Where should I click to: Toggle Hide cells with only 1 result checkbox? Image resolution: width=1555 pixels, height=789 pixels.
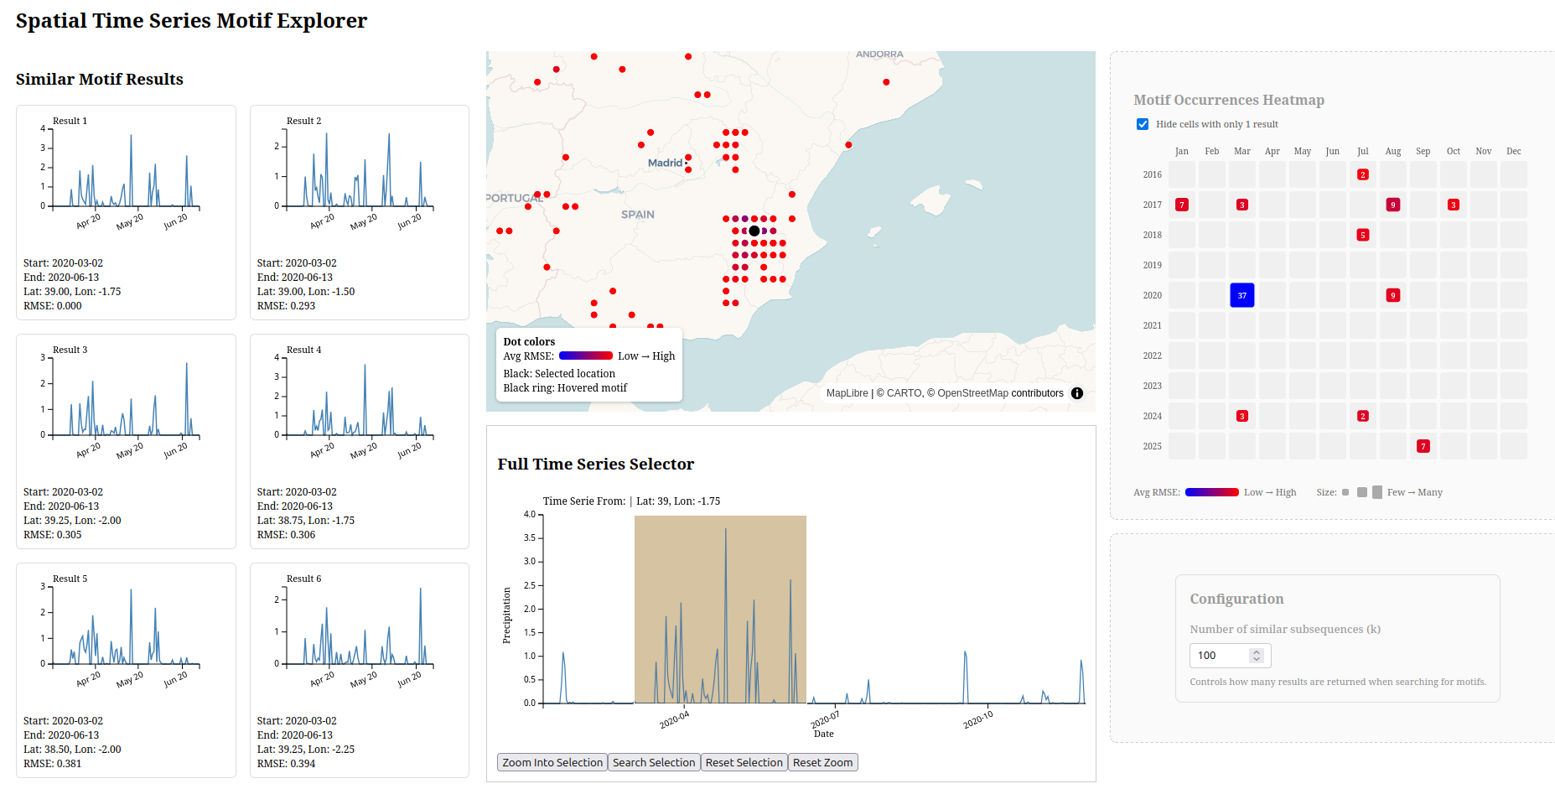(x=1142, y=124)
